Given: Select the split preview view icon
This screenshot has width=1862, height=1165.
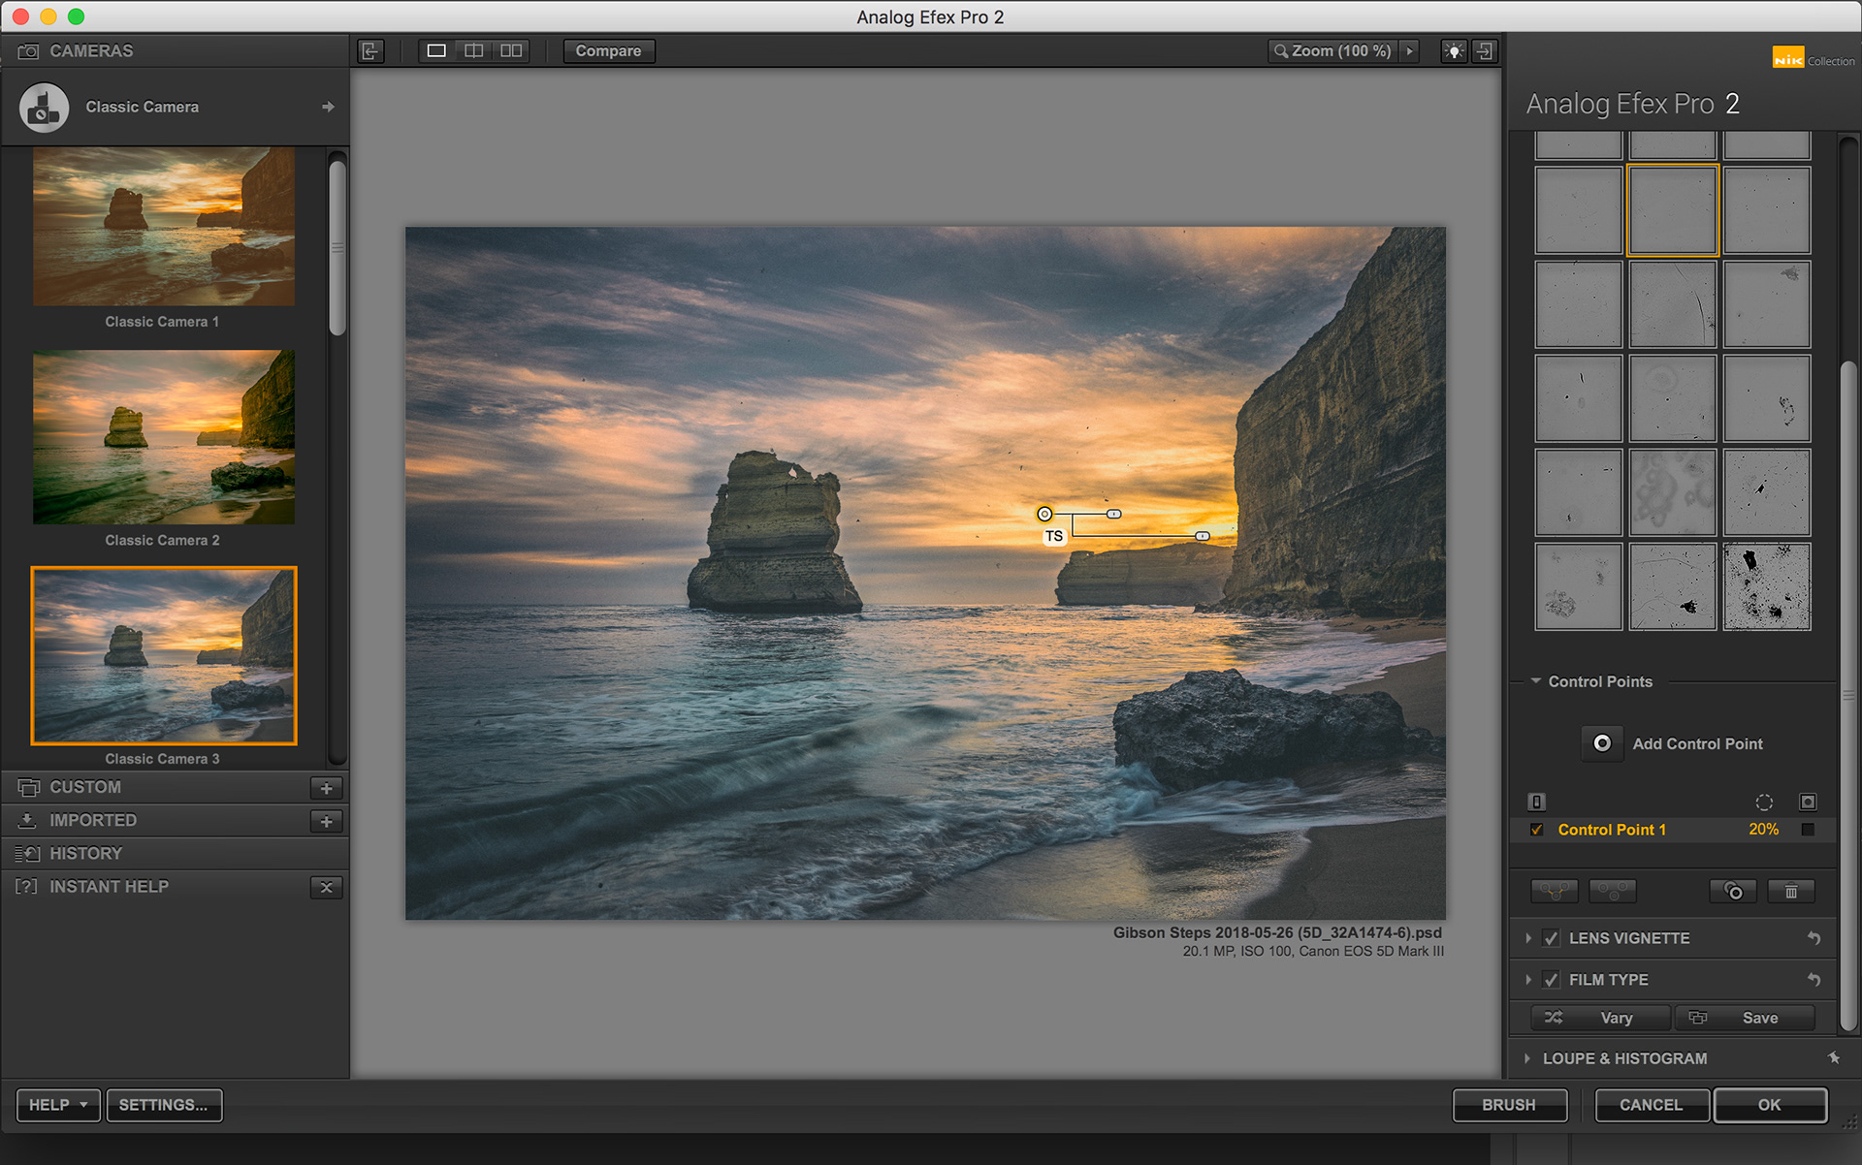Looking at the screenshot, I should click(473, 50).
